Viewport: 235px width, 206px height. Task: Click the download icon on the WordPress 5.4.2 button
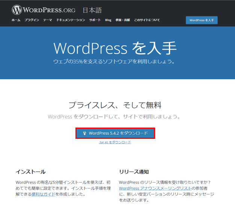(84, 133)
